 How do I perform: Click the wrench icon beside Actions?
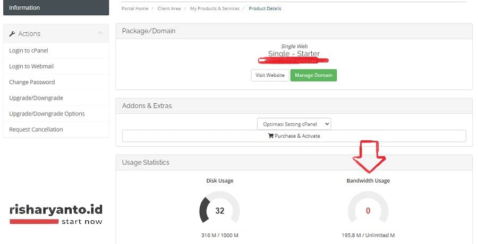[12, 34]
